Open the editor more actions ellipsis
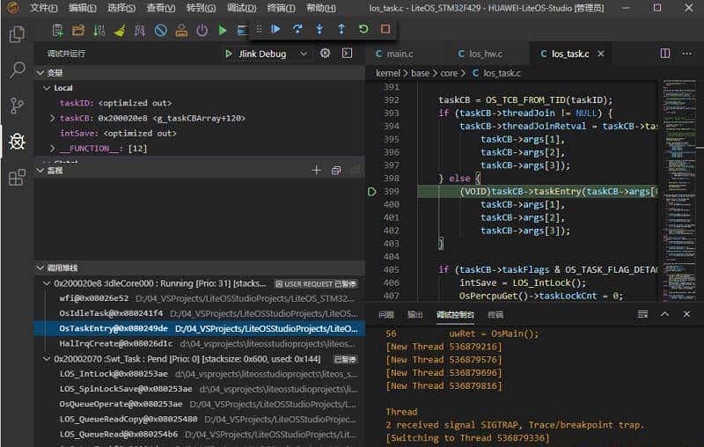This screenshot has width=704, height=447. pyautogui.click(x=687, y=54)
